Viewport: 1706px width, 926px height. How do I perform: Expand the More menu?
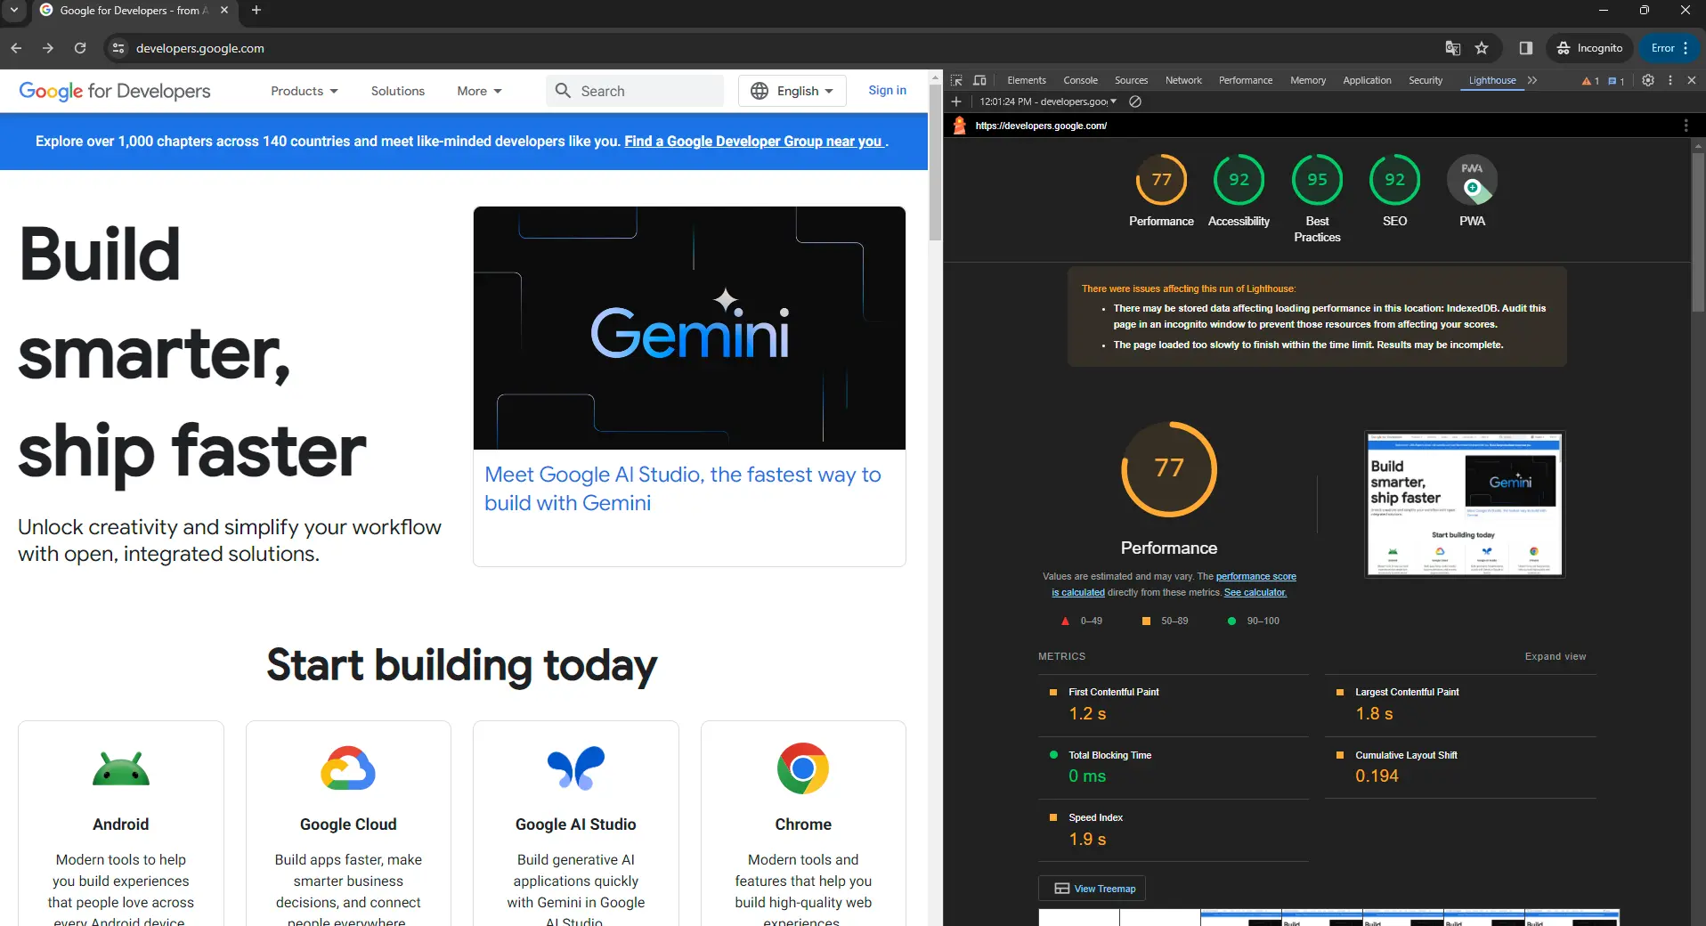[479, 91]
